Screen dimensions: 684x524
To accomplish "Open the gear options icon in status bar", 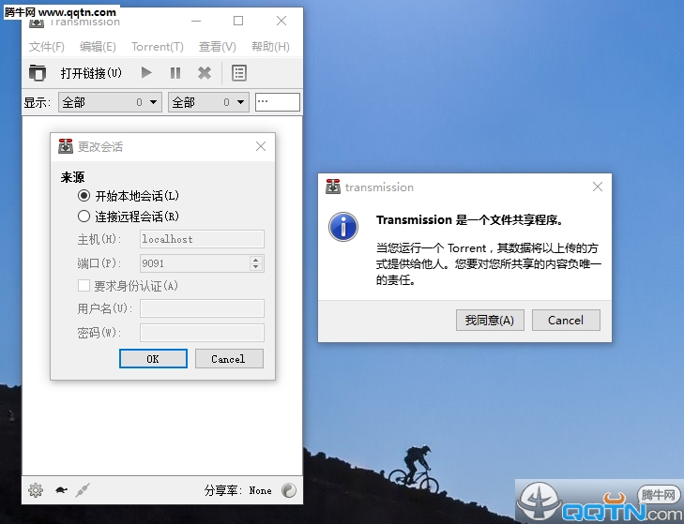I will pos(36,490).
